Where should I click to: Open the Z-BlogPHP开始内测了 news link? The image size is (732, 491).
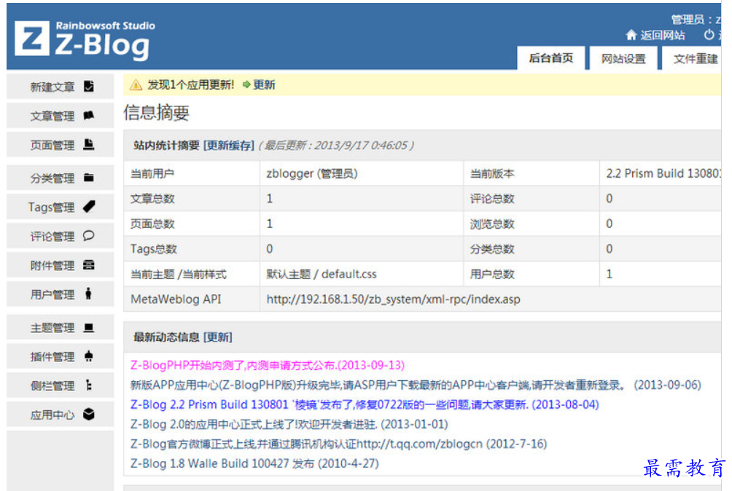tap(268, 365)
